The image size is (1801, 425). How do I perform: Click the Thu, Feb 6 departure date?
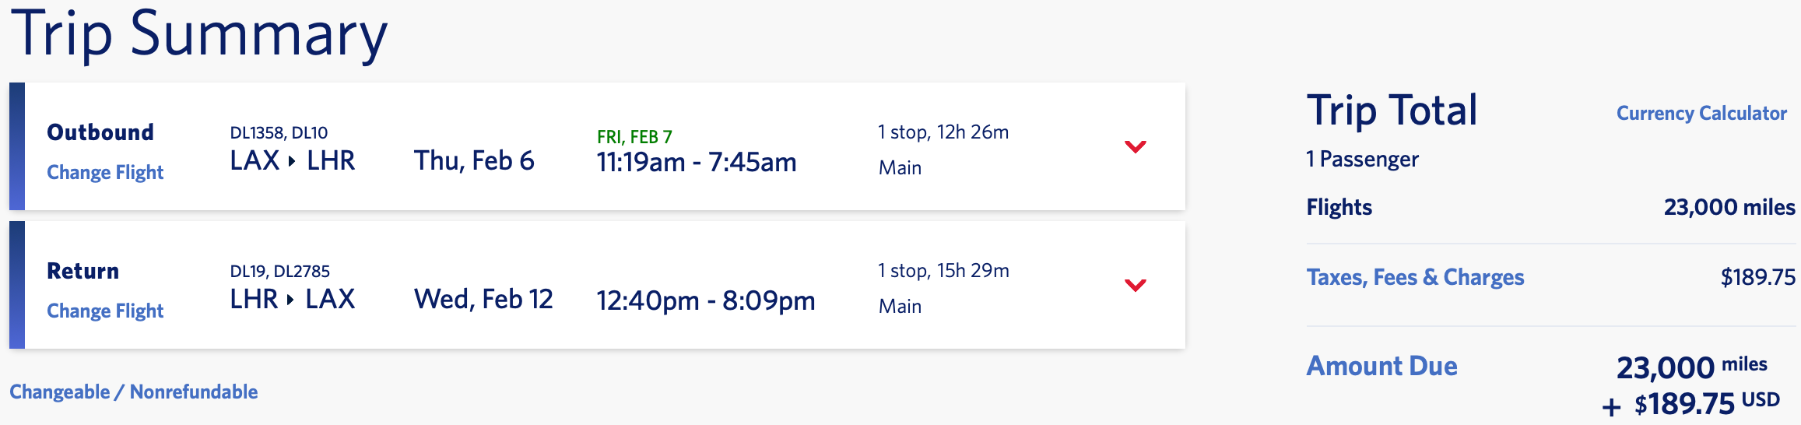pyautogui.click(x=474, y=161)
